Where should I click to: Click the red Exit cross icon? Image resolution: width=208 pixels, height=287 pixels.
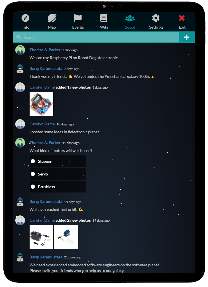182,18
